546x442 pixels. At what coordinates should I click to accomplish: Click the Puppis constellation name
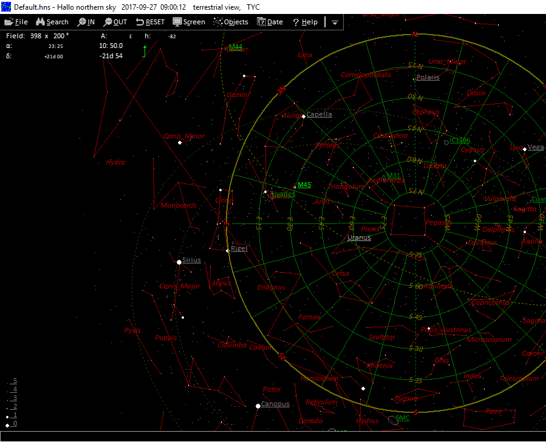(x=166, y=338)
